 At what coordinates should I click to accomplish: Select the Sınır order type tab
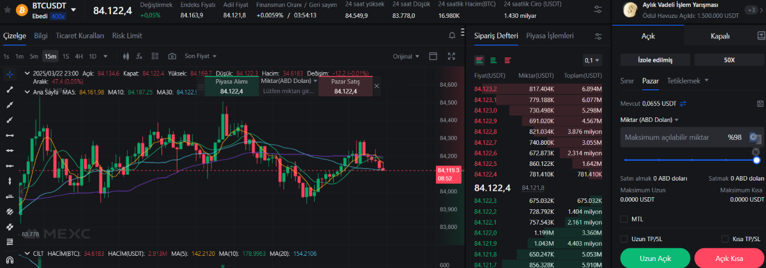pyautogui.click(x=627, y=80)
